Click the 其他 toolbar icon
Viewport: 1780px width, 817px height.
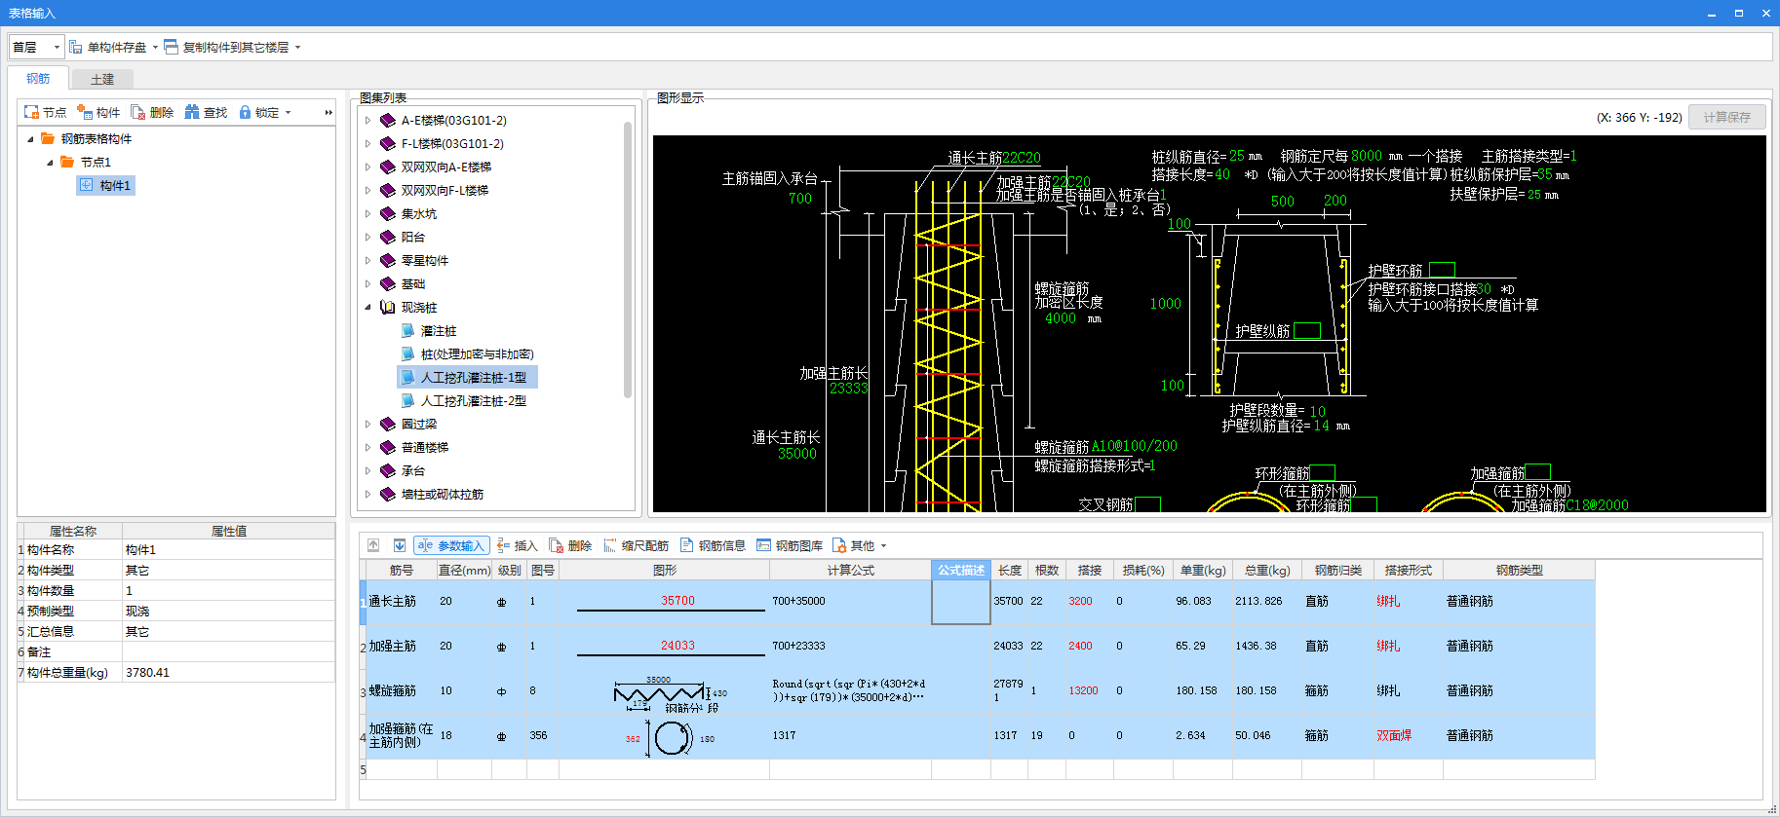coord(839,545)
